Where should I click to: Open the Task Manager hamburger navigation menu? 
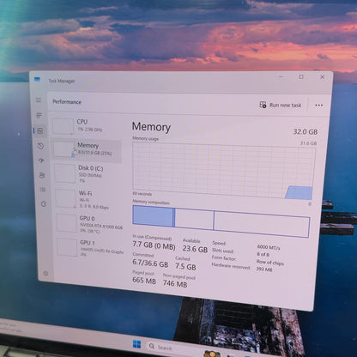coord(39,100)
